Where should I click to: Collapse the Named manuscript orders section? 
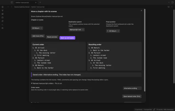pos(46,83)
